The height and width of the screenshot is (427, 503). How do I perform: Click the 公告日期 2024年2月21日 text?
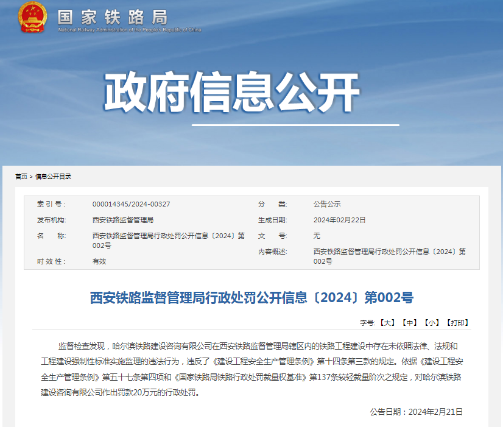tap(418, 413)
